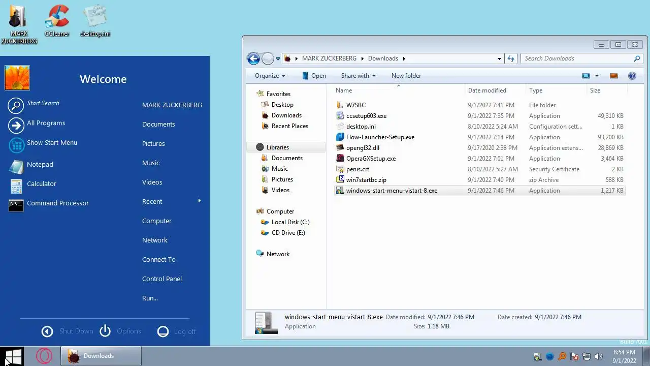650x366 pixels.
Task: Open Pictures in the start menu
Action: tap(153, 144)
